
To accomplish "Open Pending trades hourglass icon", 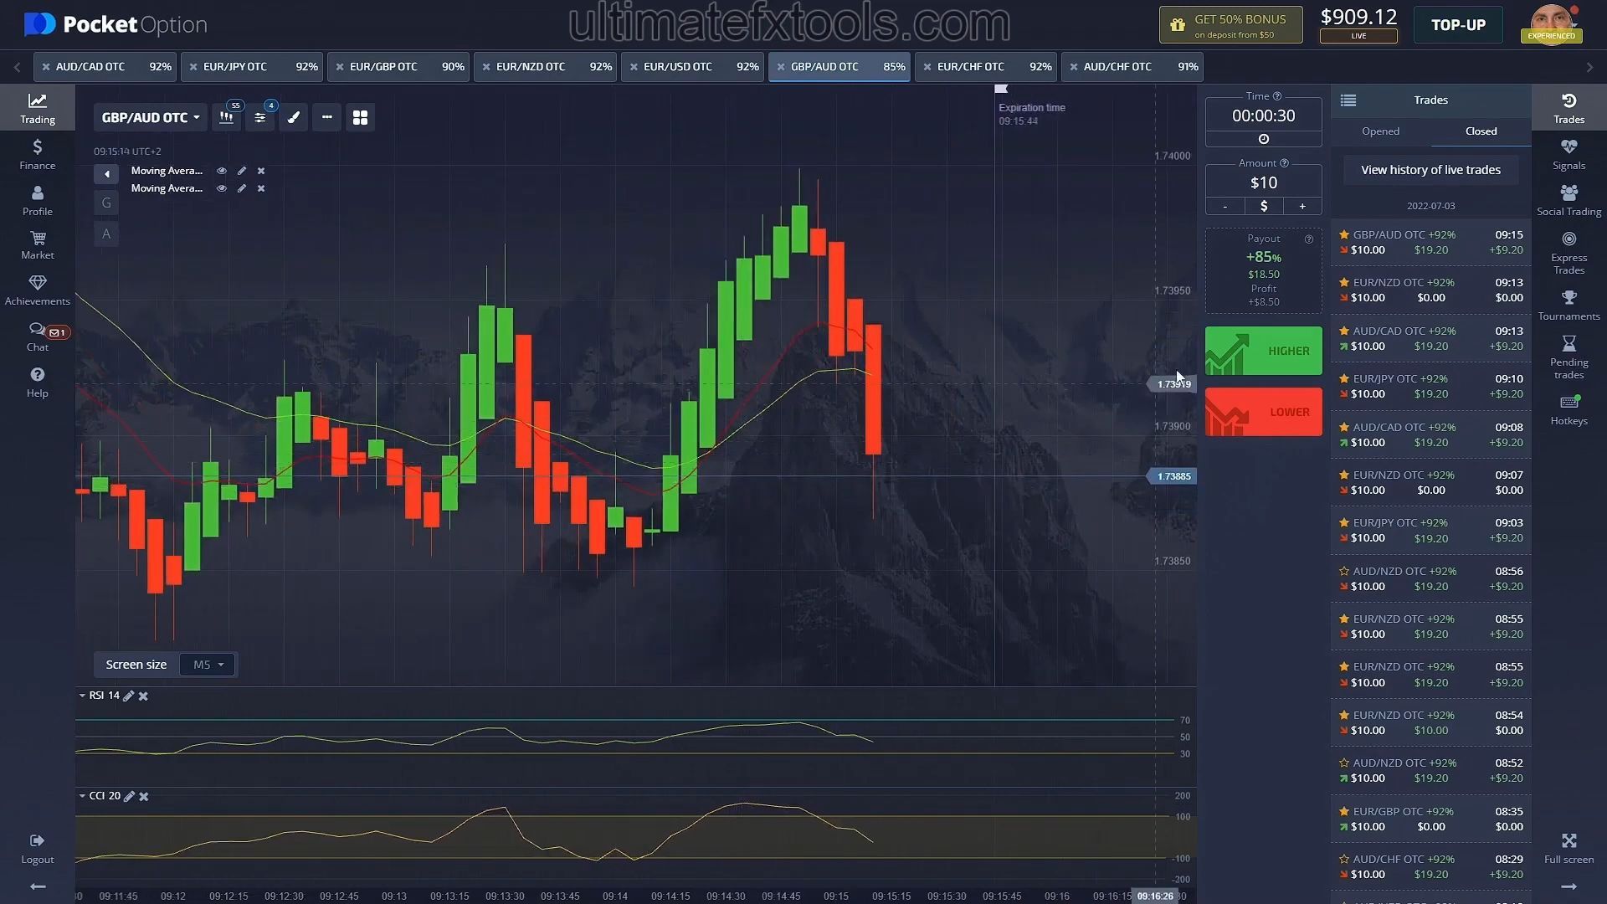I will point(1568,357).
